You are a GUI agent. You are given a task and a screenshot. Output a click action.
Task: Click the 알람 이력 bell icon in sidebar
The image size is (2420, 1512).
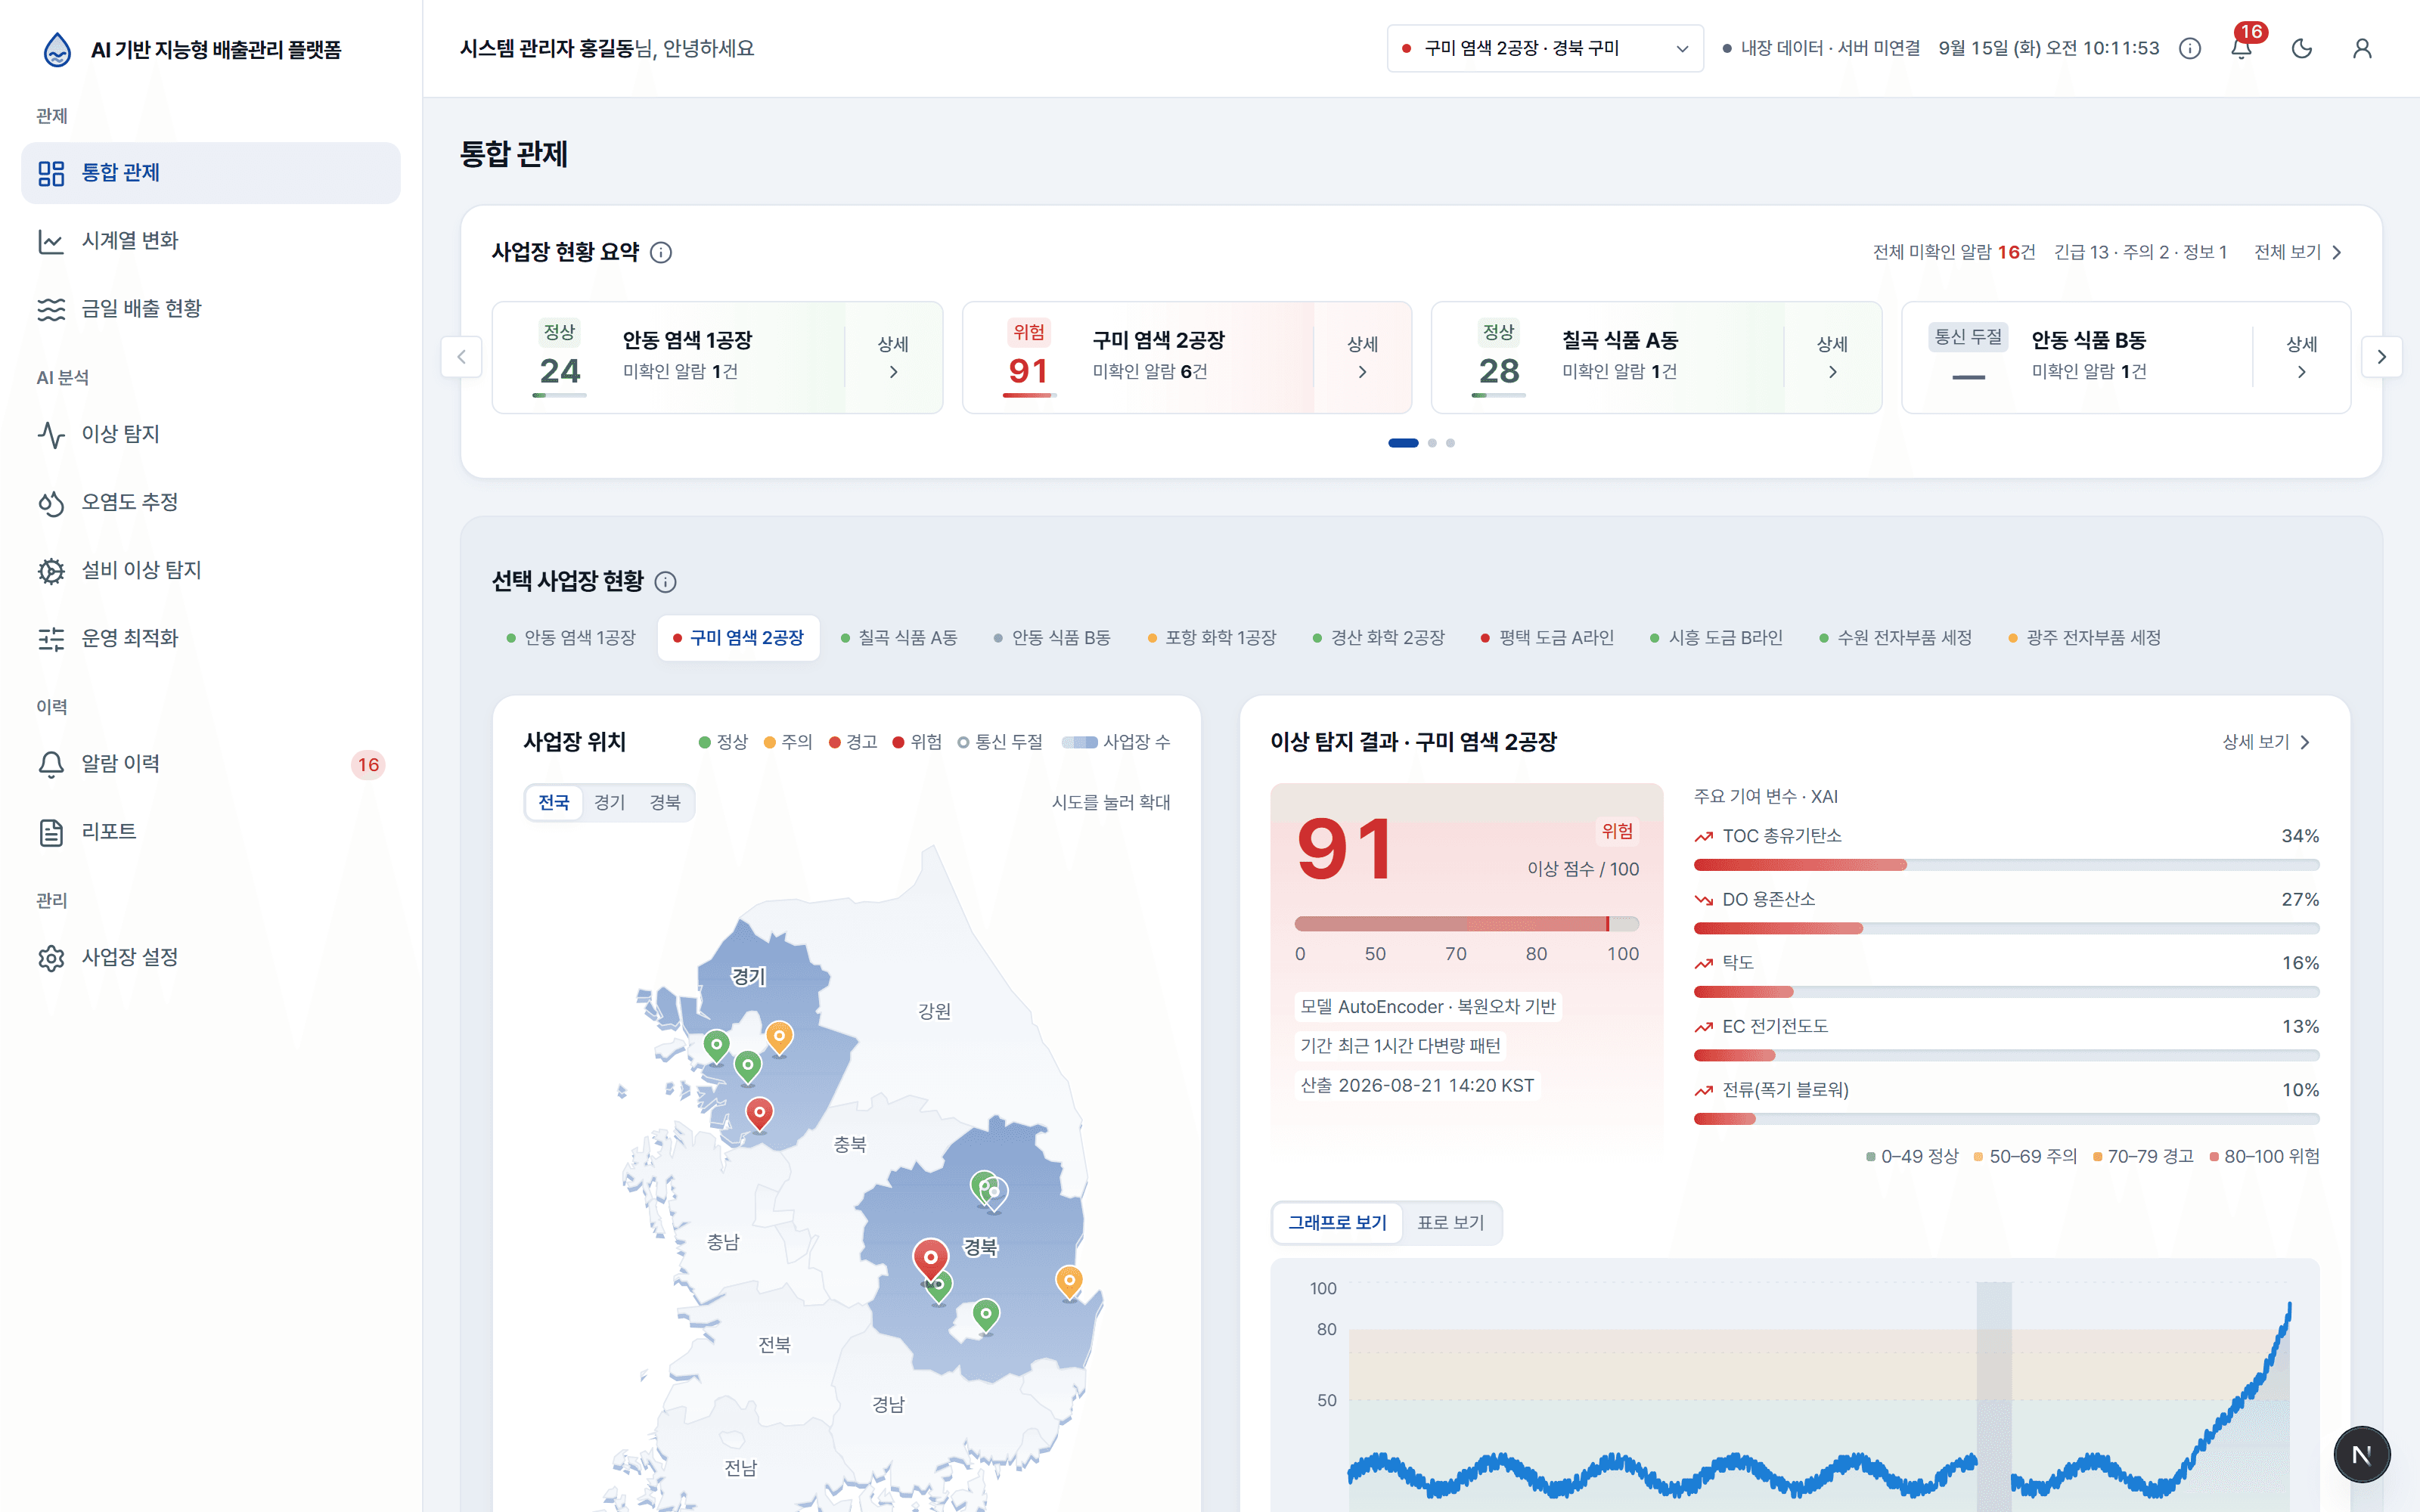point(51,764)
